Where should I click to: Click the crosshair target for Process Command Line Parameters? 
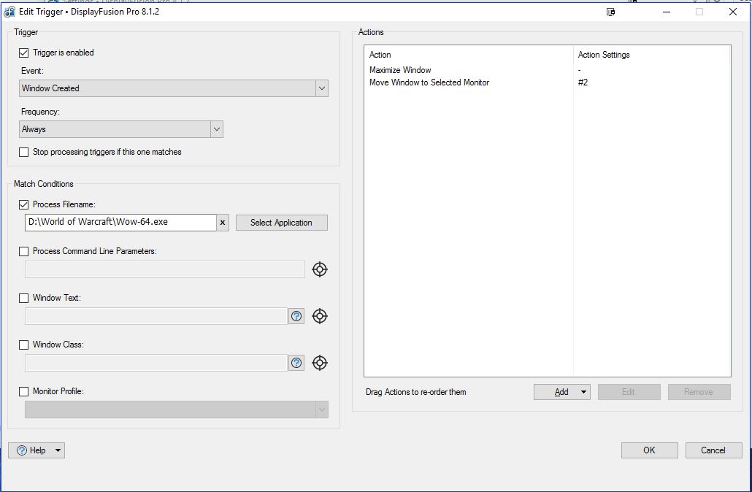(x=320, y=269)
